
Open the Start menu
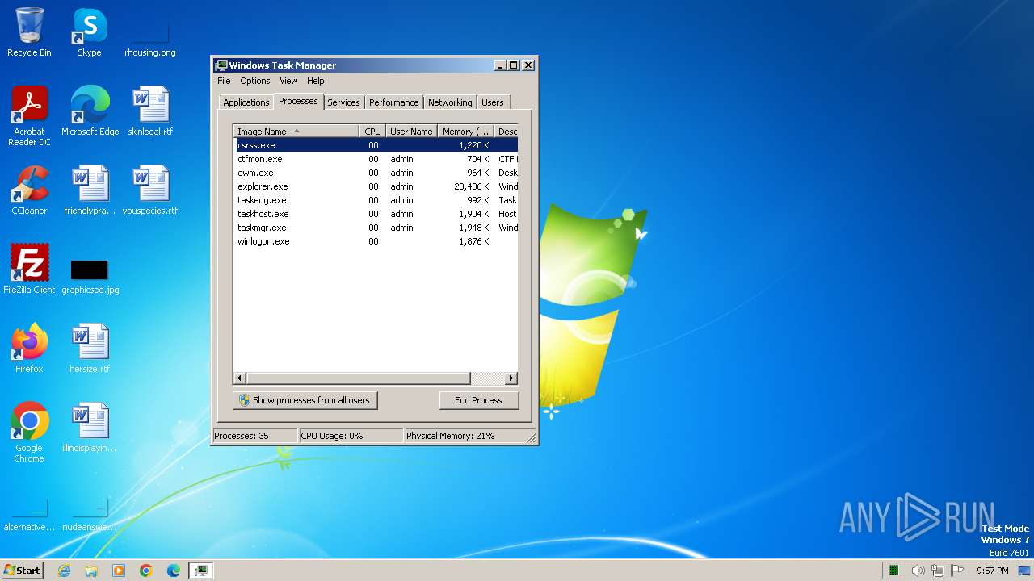tap(23, 571)
